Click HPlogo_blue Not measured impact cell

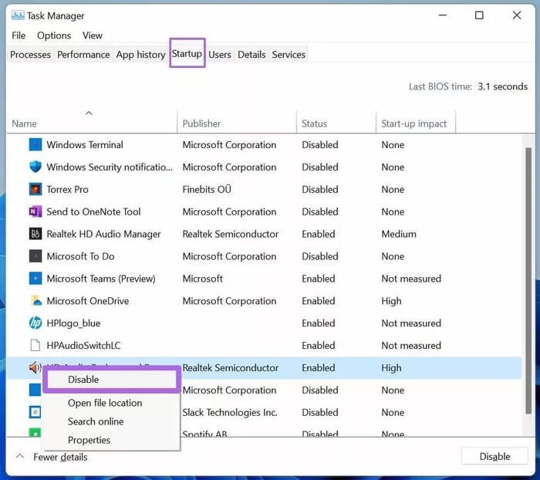(x=411, y=323)
